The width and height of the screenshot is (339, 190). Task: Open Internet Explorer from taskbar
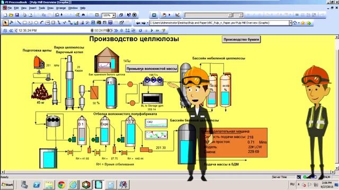pyautogui.click(x=73, y=185)
